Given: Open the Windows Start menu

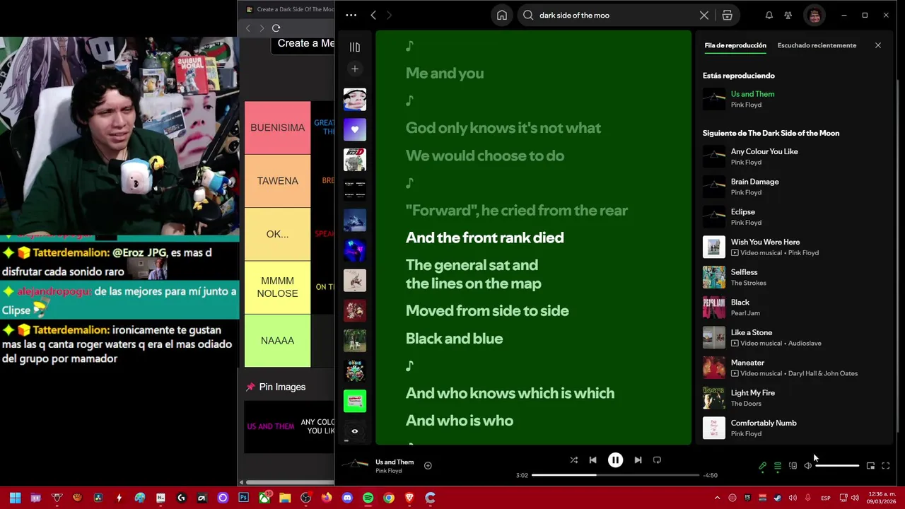Looking at the screenshot, I should [x=15, y=498].
